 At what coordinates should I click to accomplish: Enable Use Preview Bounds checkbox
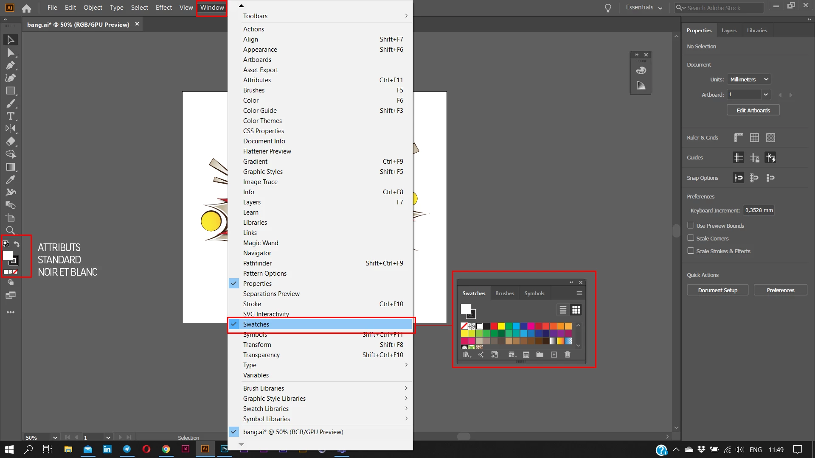click(x=691, y=225)
